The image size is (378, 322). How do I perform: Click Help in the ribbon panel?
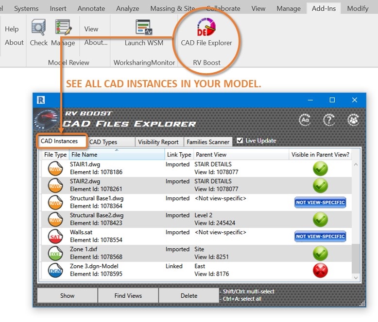tap(12, 29)
